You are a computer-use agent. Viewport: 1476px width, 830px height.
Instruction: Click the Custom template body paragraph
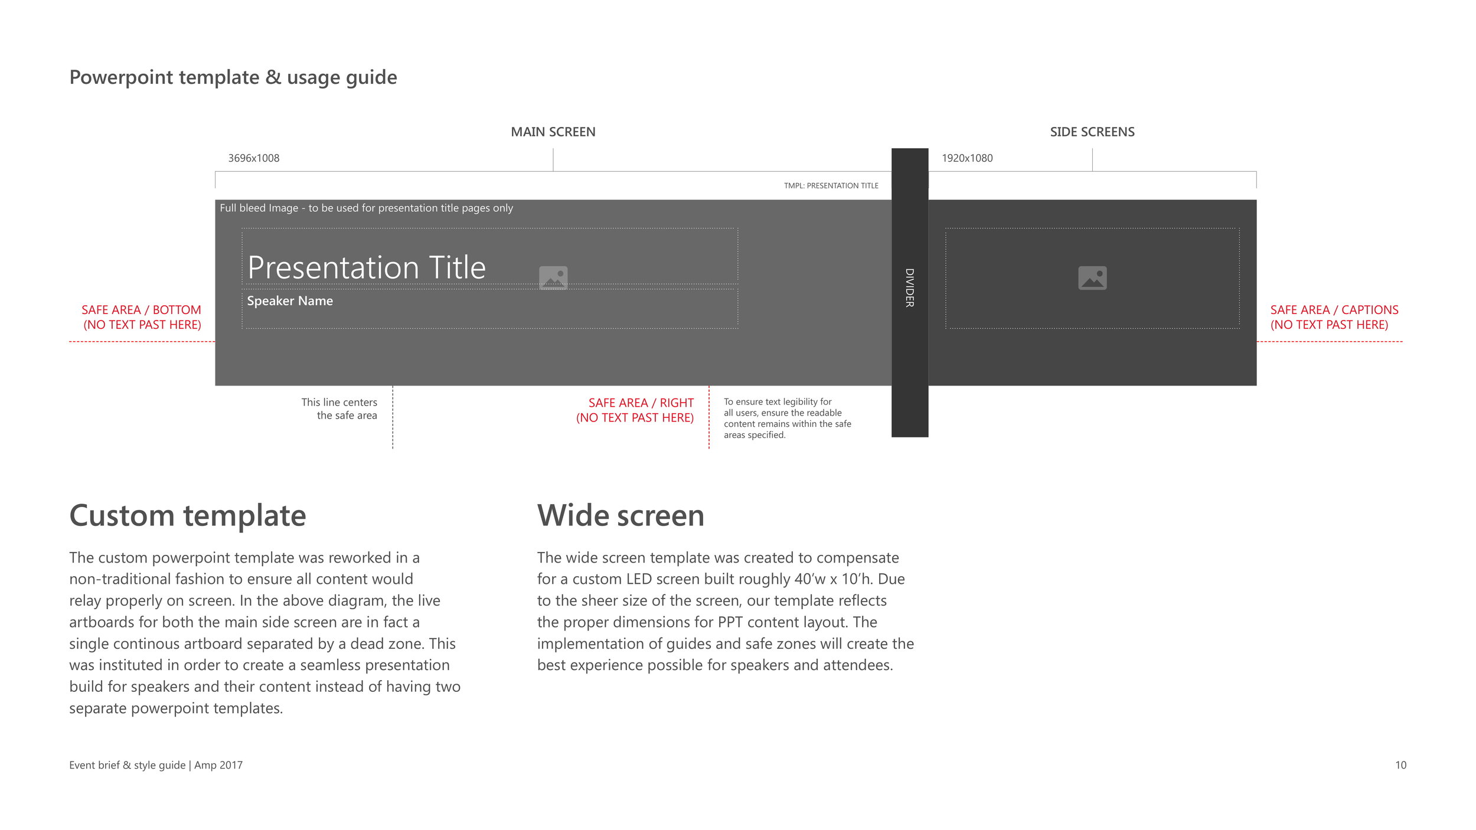point(265,632)
